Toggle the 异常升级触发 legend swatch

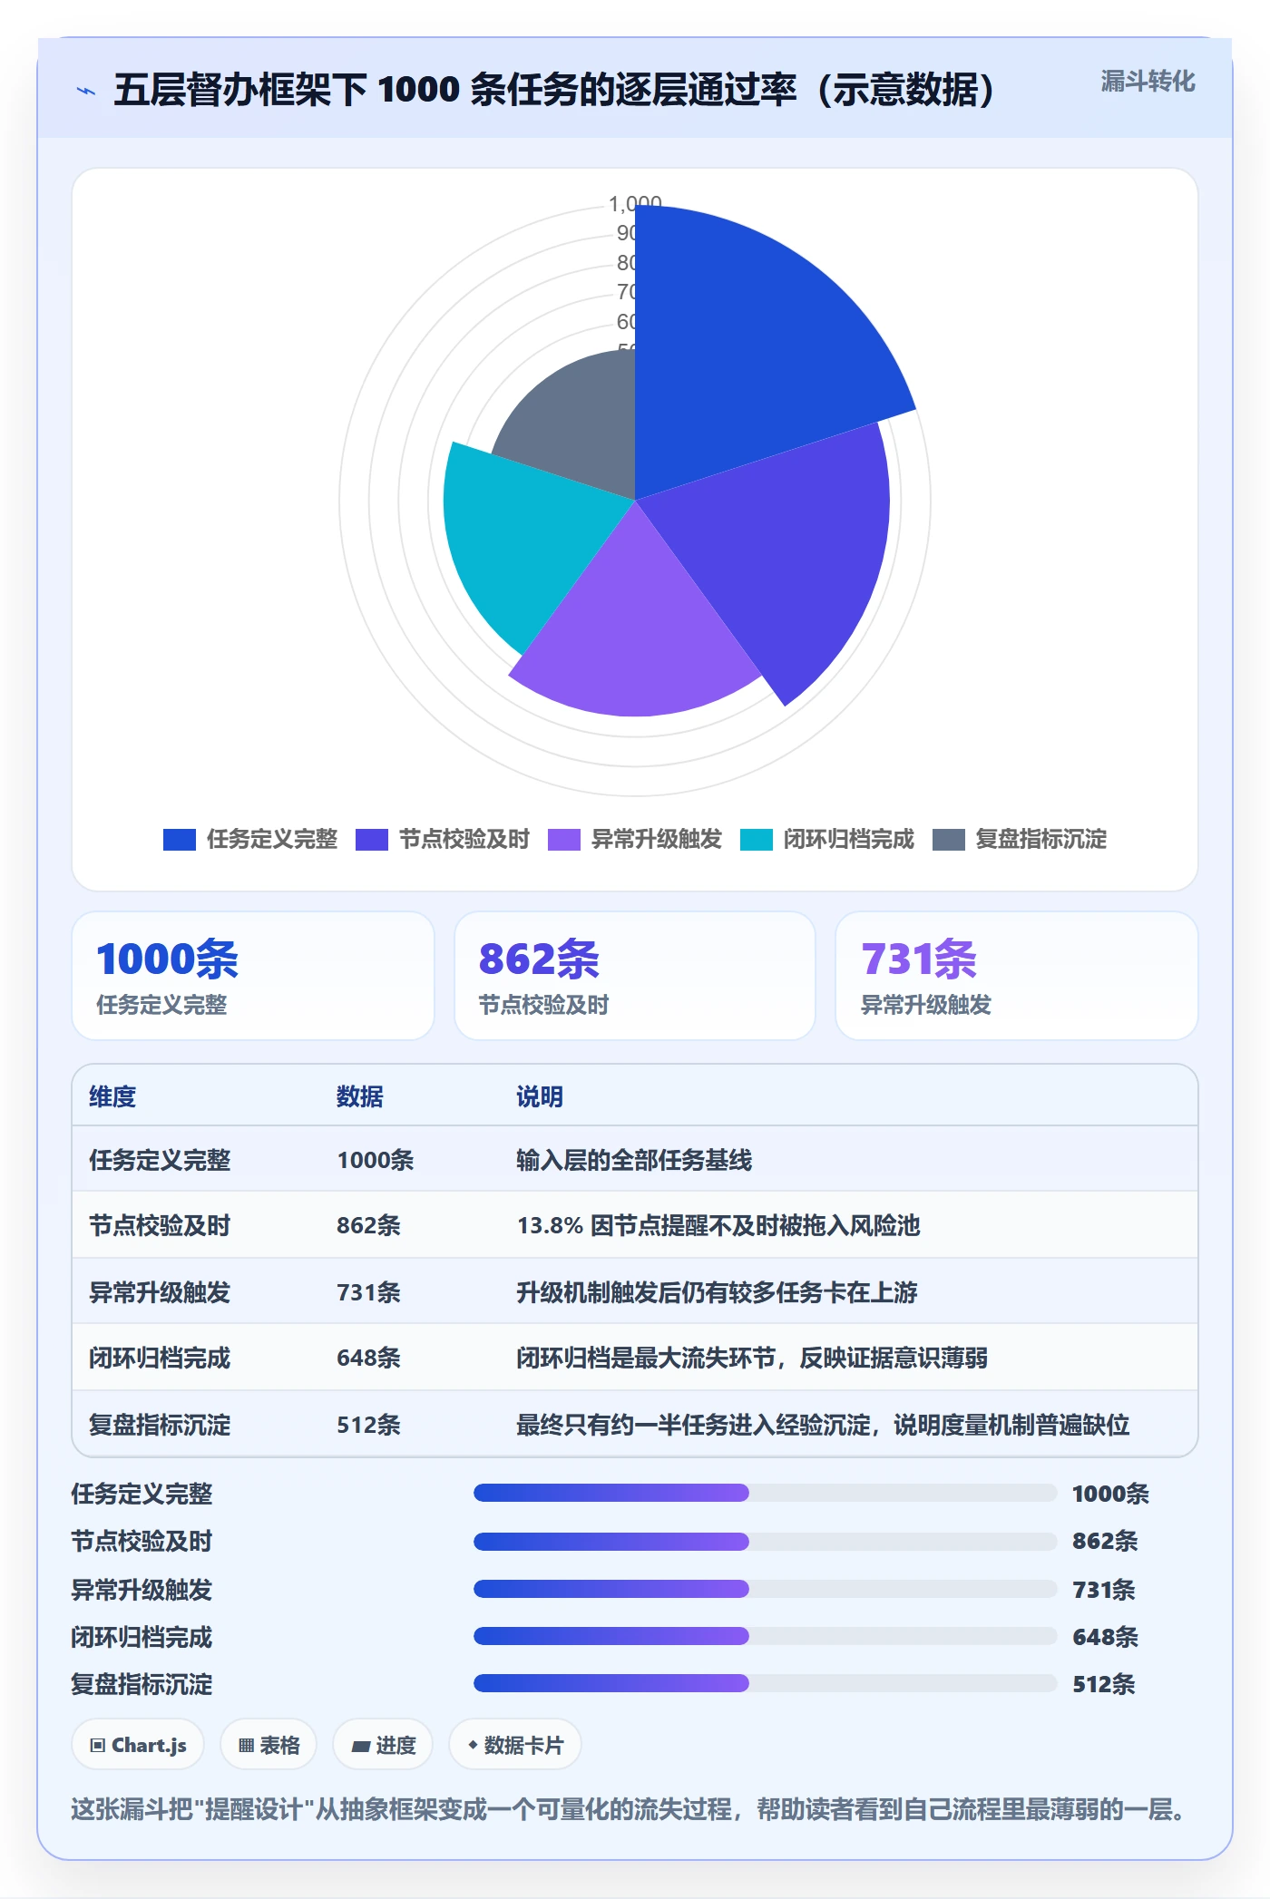click(x=564, y=840)
